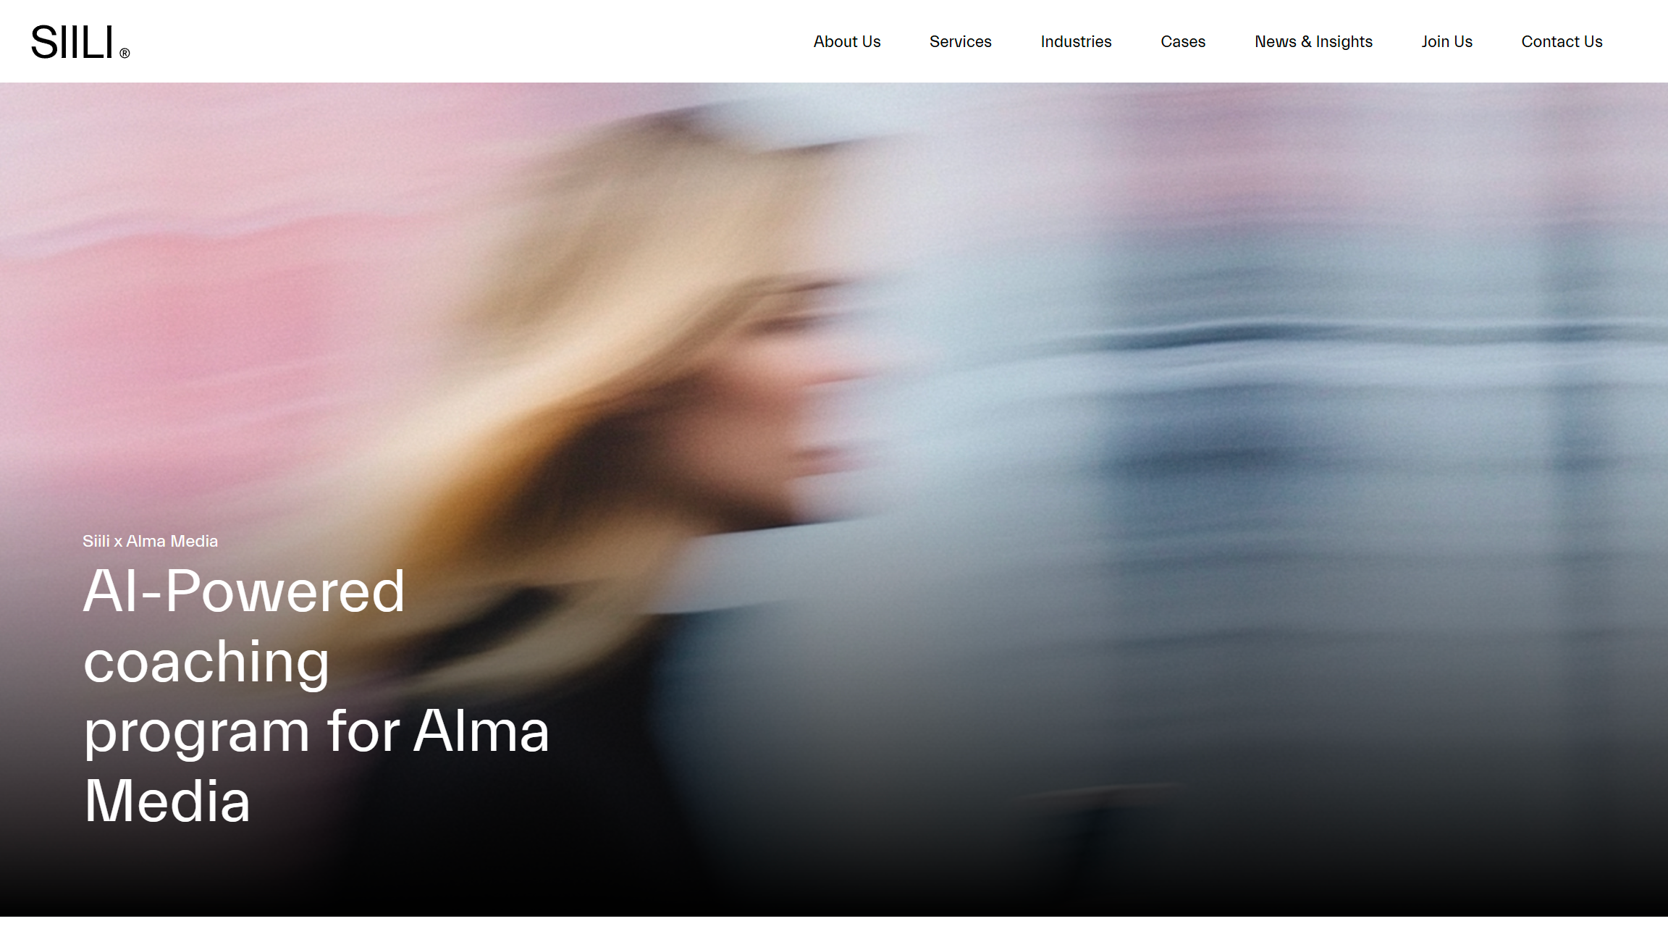
Task: Open News & Insights
Action: click(x=1313, y=42)
